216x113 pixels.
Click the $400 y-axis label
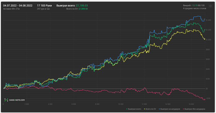click(208, 69)
